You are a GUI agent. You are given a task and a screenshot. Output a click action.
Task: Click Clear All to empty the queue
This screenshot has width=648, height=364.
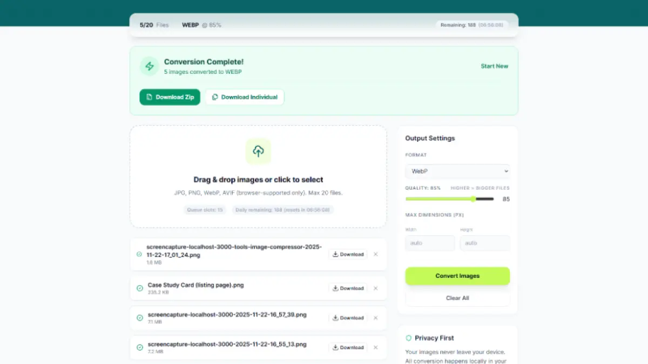coord(457,298)
